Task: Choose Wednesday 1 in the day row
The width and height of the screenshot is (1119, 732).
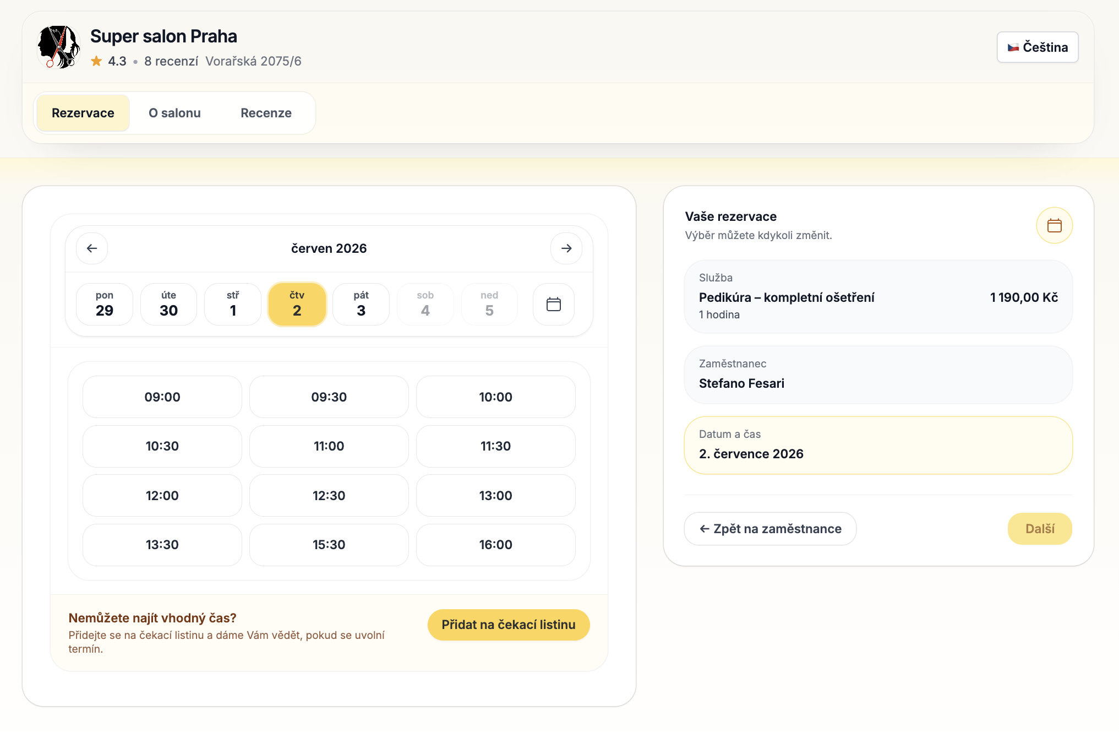Action: (x=233, y=304)
